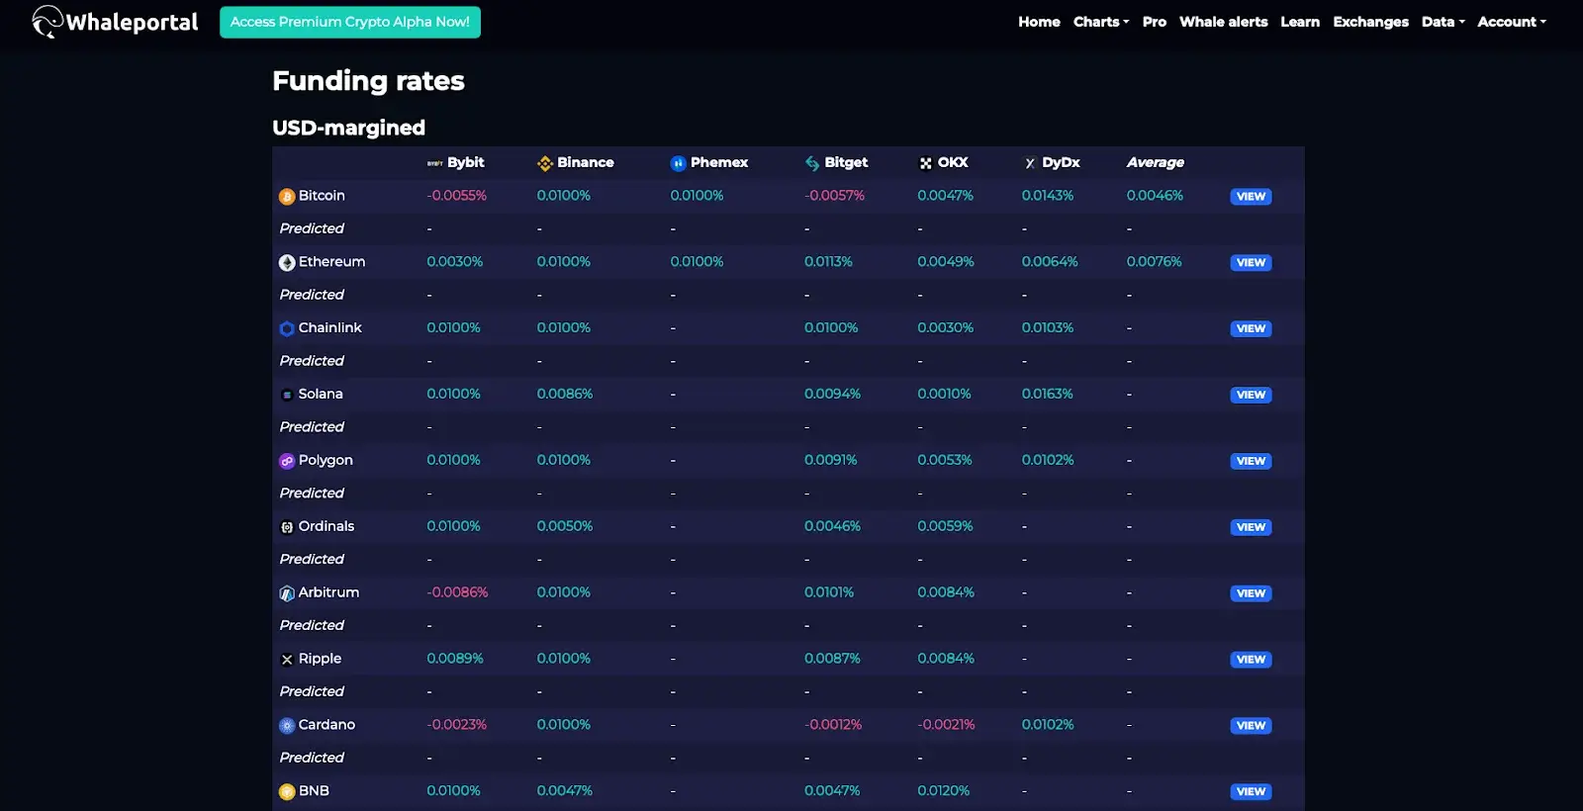Click the Whaleportal brand name text
1583x811 pixels.
pos(132,22)
